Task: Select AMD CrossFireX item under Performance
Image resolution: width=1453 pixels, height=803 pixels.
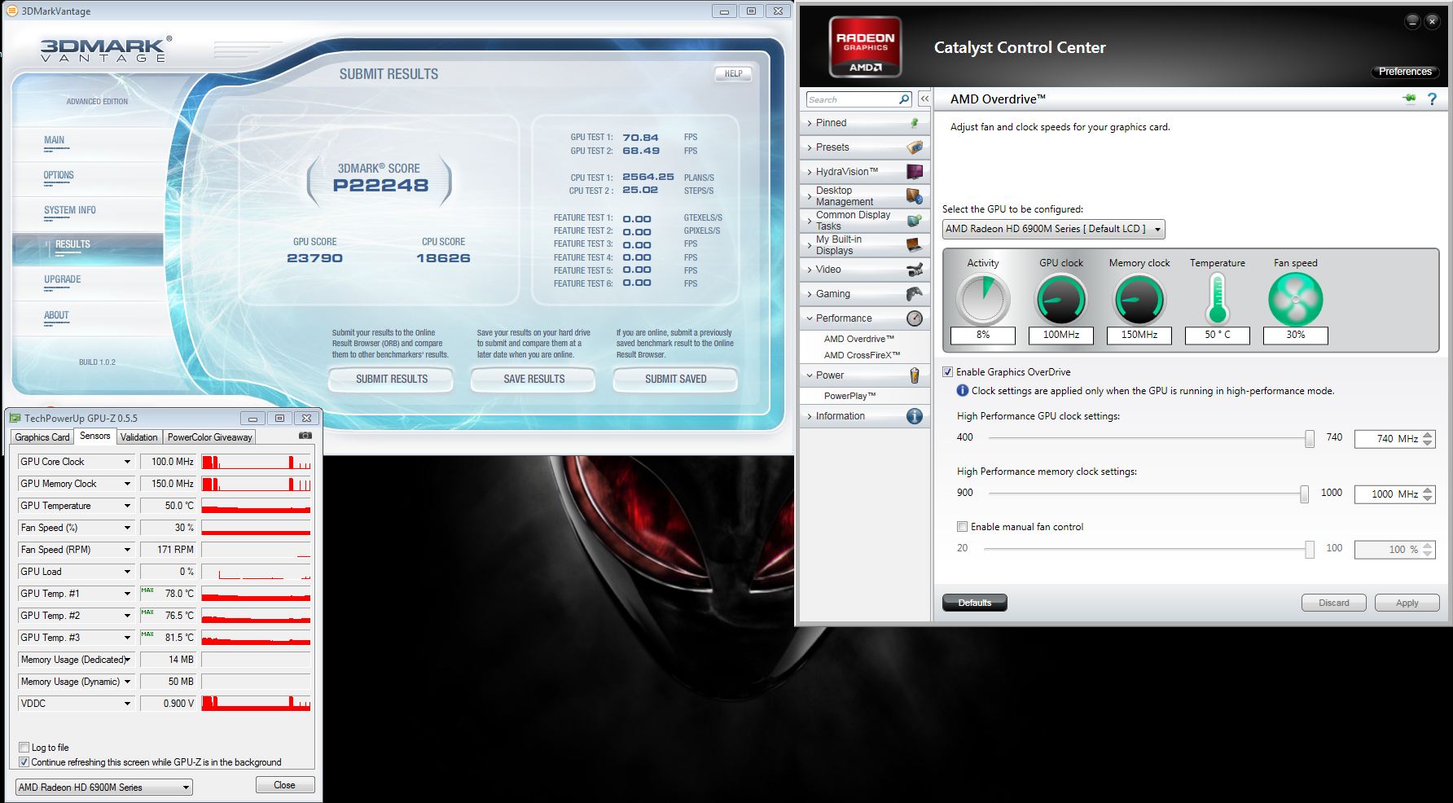Action: tap(862, 355)
